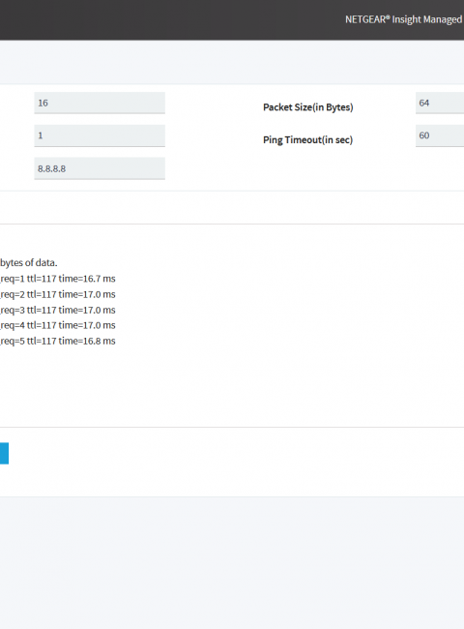464x629 pixels.
Task: Click the req=5 ttl=117 time=16.8 ms line
Action: (58, 341)
